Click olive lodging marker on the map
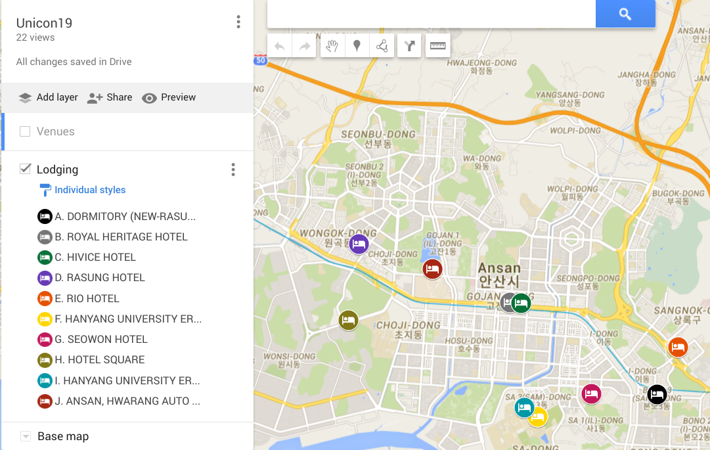The image size is (710, 450). (x=348, y=320)
